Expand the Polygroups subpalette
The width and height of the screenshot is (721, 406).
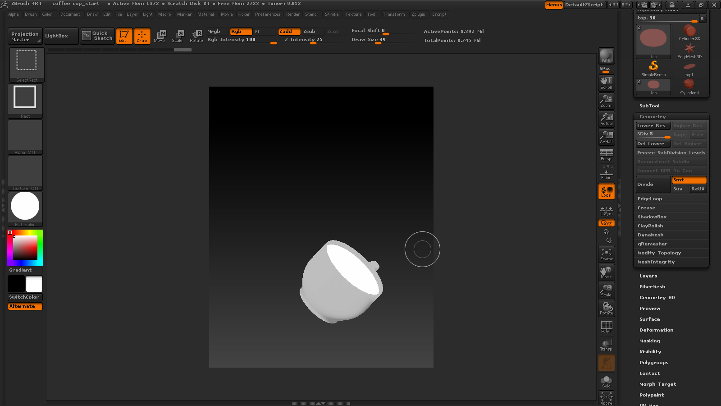(654, 362)
